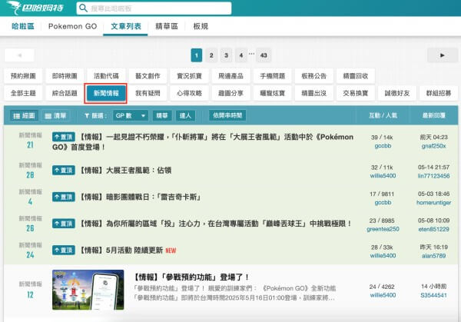
Task: Open post 參戰預約功能 登場了
Action: click(x=191, y=277)
